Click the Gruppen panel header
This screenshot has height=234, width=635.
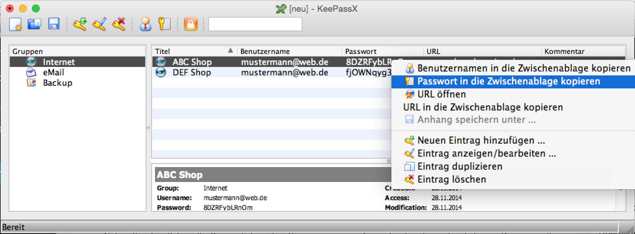click(78, 51)
